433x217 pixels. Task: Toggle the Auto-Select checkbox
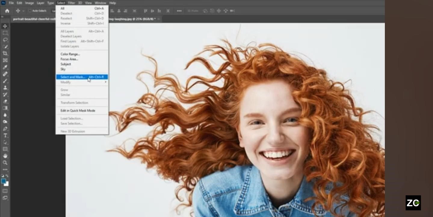pos(30,11)
